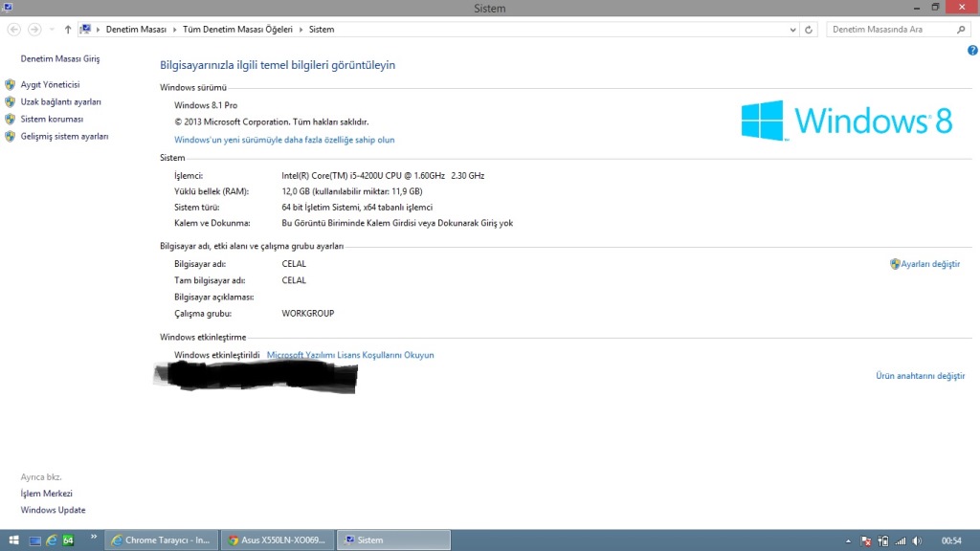The image size is (980, 551).
Task: Open the address bar history dropdown
Action: click(x=792, y=30)
